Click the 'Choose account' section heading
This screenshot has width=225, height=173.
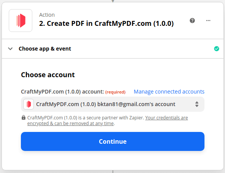(x=48, y=75)
